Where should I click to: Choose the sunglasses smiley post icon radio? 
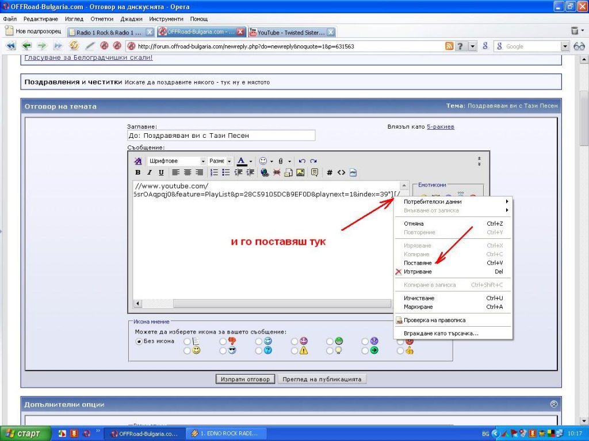[223, 351]
